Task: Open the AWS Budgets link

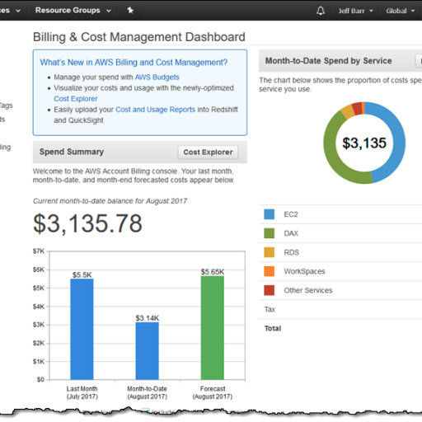Action: 157,77
